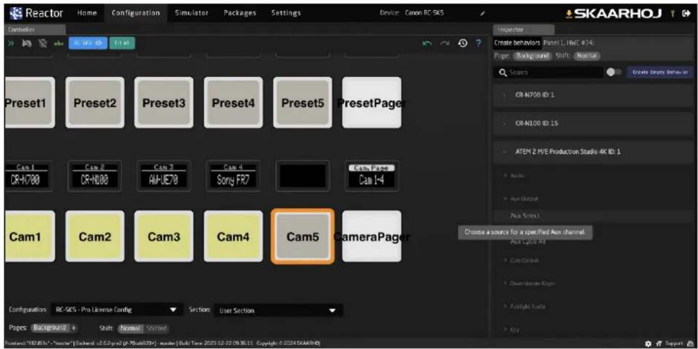Click the Preset2 key
The height and width of the screenshot is (349, 698).
pyautogui.click(x=94, y=103)
